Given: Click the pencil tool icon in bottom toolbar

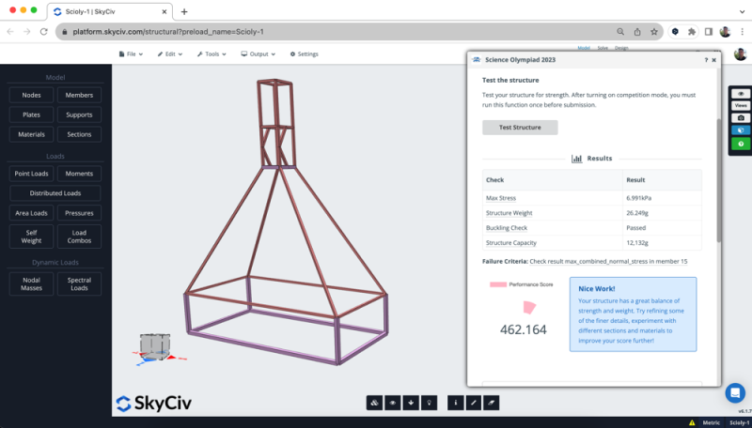Looking at the screenshot, I should 475,403.
